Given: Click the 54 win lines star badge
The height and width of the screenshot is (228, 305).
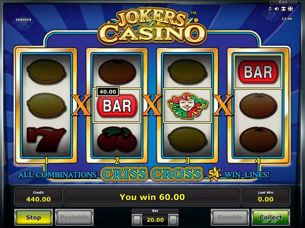Looking at the screenshot, I should point(215,174).
